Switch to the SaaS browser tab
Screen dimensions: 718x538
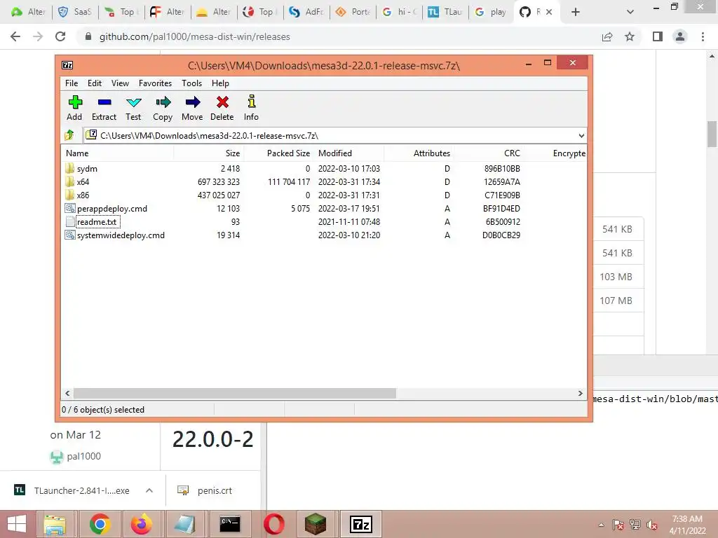76,12
